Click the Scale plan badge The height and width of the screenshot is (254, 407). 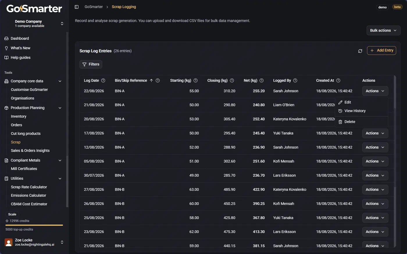tap(12, 215)
